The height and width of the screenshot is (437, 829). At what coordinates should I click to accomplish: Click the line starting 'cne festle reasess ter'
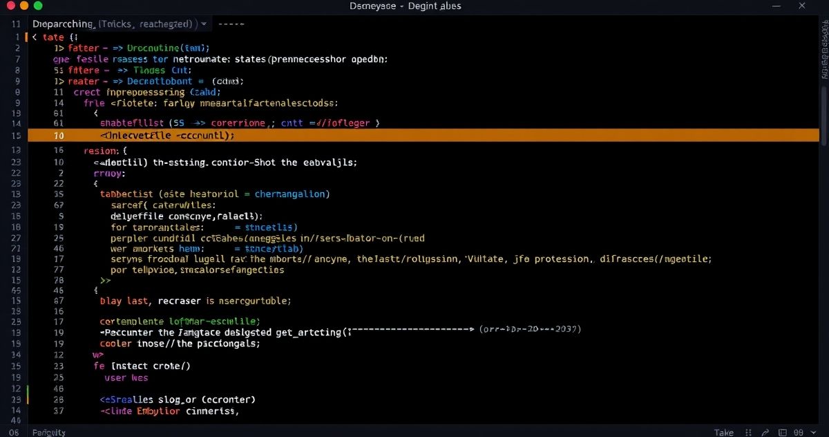tap(221, 59)
